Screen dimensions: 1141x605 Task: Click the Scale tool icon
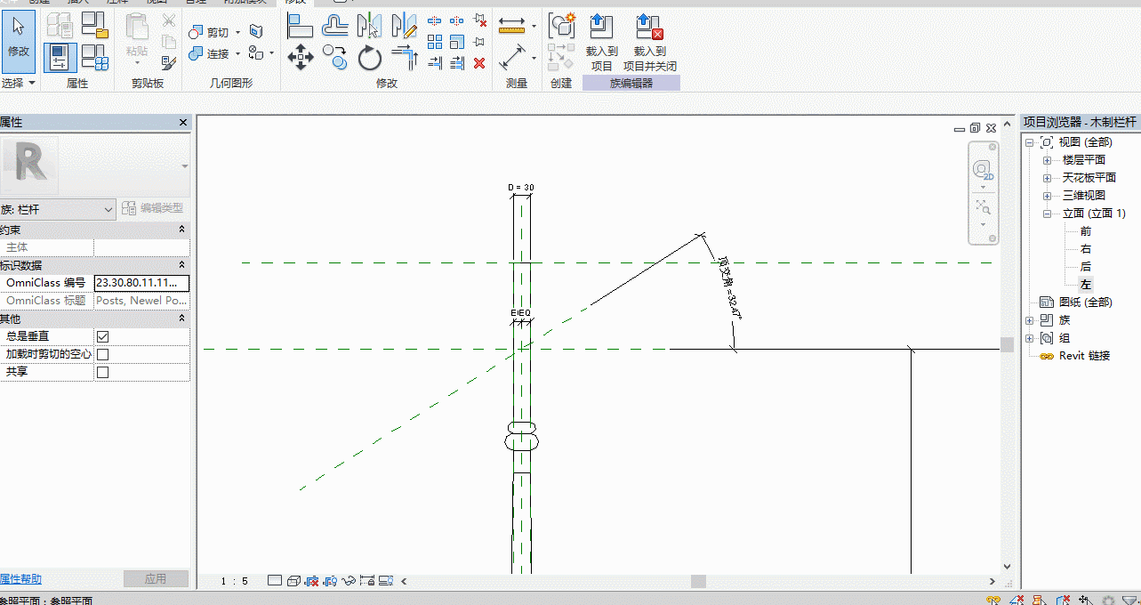(457, 42)
